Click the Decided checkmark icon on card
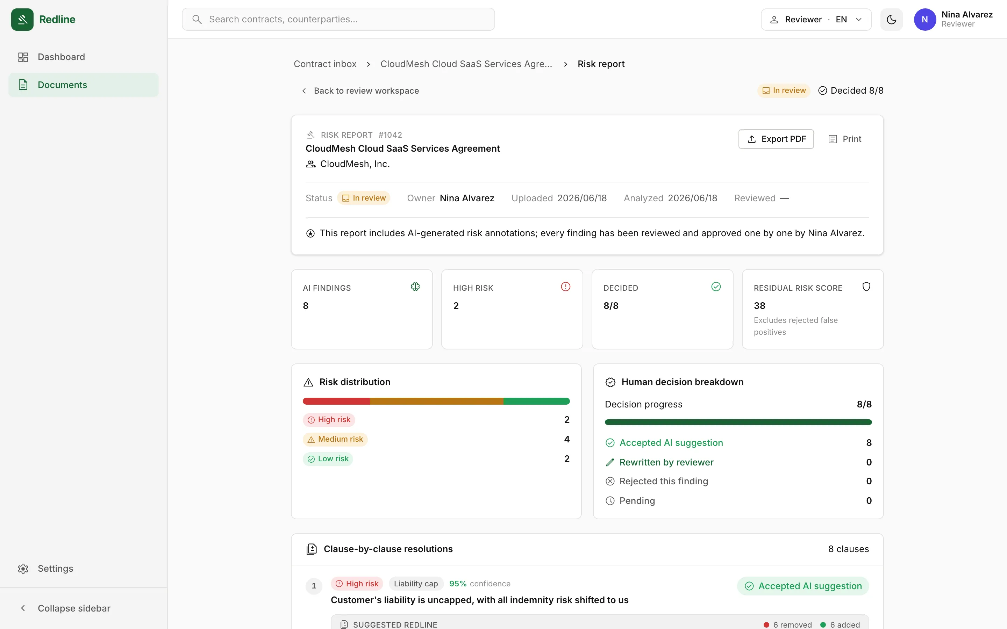Image resolution: width=1007 pixels, height=629 pixels. point(716,287)
